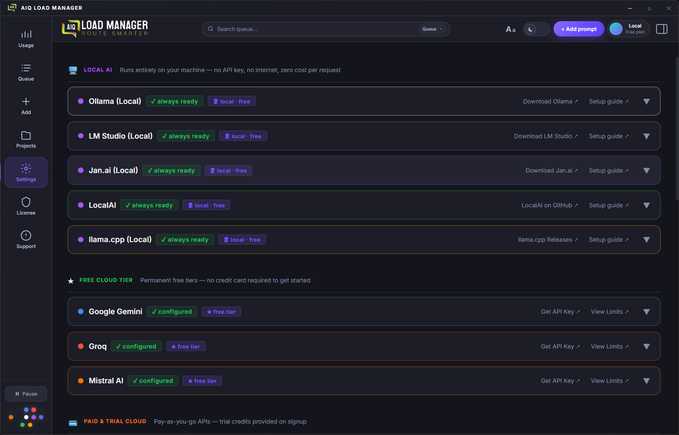Select Settings gear in sidebar

click(x=26, y=173)
